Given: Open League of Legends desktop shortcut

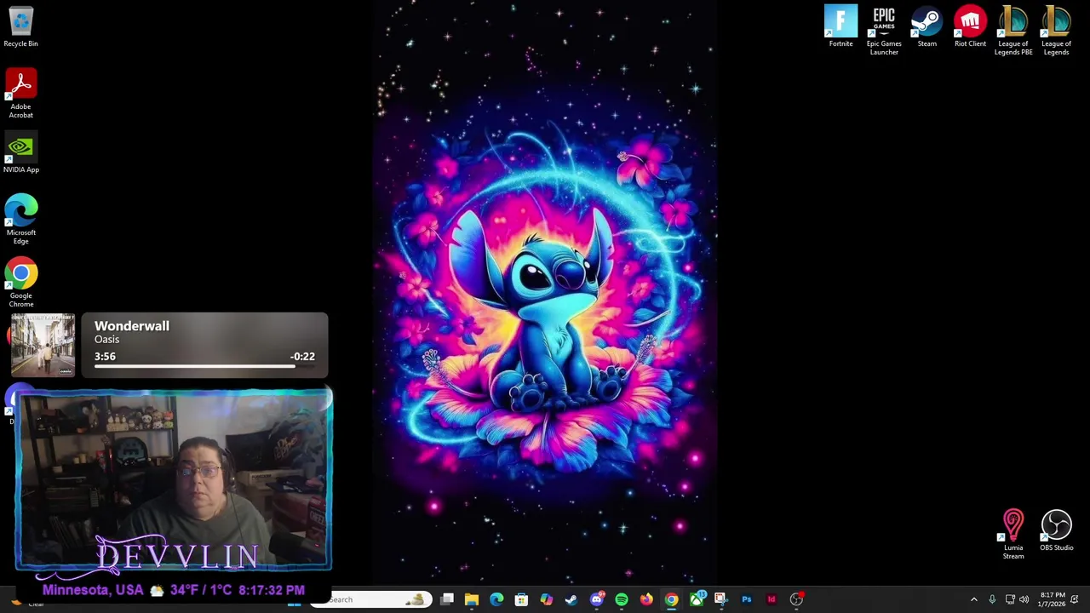Looking at the screenshot, I should click(x=1056, y=31).
